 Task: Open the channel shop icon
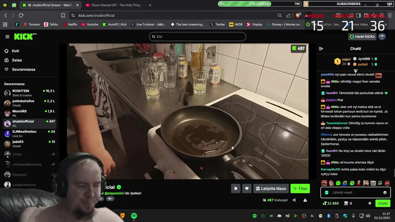click(346, 203)
